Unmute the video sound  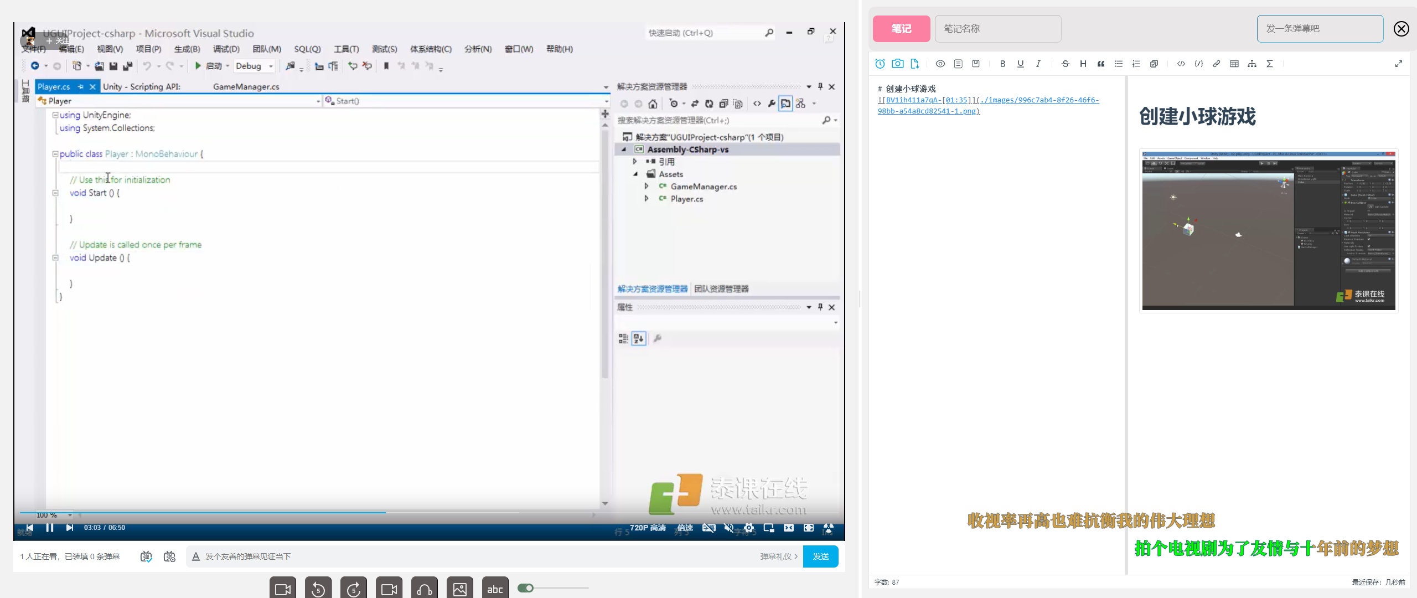pos(728,528)
